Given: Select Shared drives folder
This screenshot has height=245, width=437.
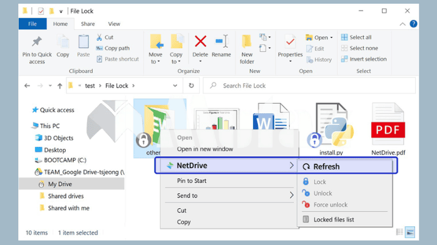Looking at the screenshot, I should click(61, 196).
